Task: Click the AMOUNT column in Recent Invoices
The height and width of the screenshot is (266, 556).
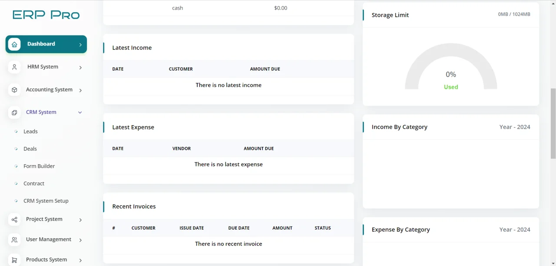Action: coord(282,228)
